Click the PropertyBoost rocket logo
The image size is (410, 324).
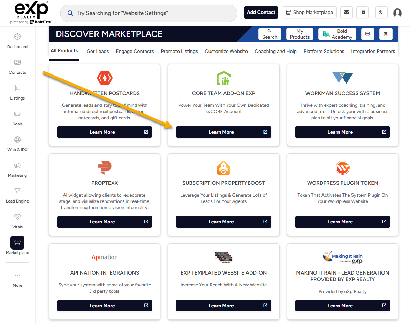click(x=223, y=168)
